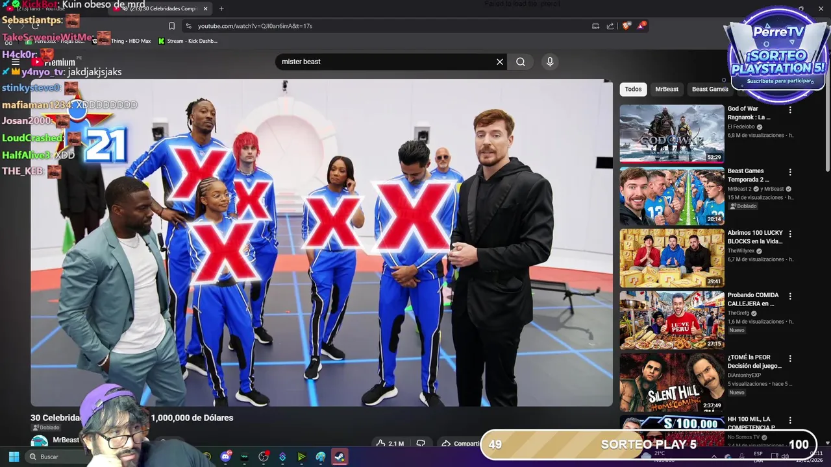Click the main video player area
Screen dimensions: 831x467
(321, 243)
